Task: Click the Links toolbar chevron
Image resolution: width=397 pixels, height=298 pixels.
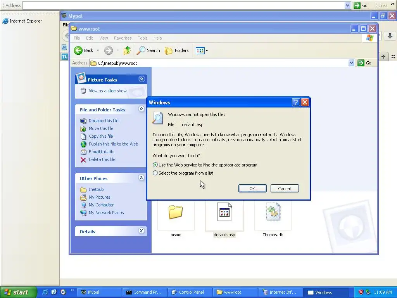Action: (393, 3)
